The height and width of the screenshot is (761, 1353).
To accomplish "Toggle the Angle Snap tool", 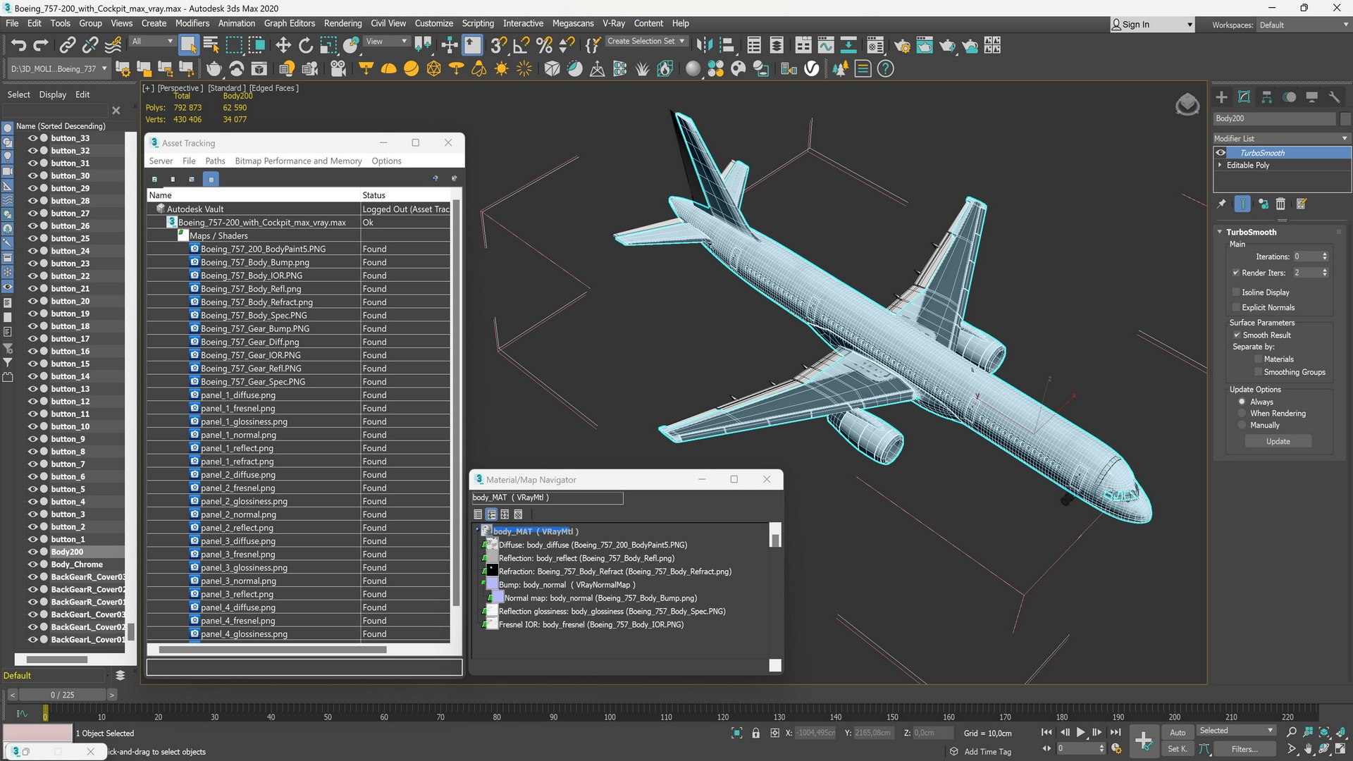I will click(521, 46).
